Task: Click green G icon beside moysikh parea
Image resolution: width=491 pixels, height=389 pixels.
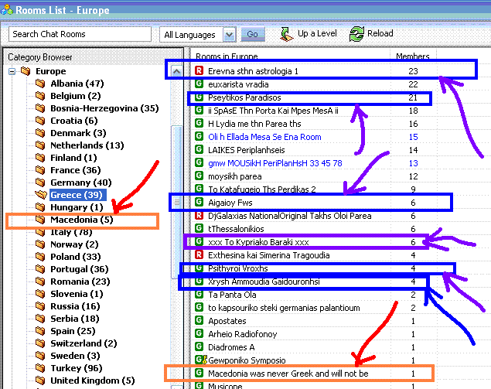Action: 199,176
